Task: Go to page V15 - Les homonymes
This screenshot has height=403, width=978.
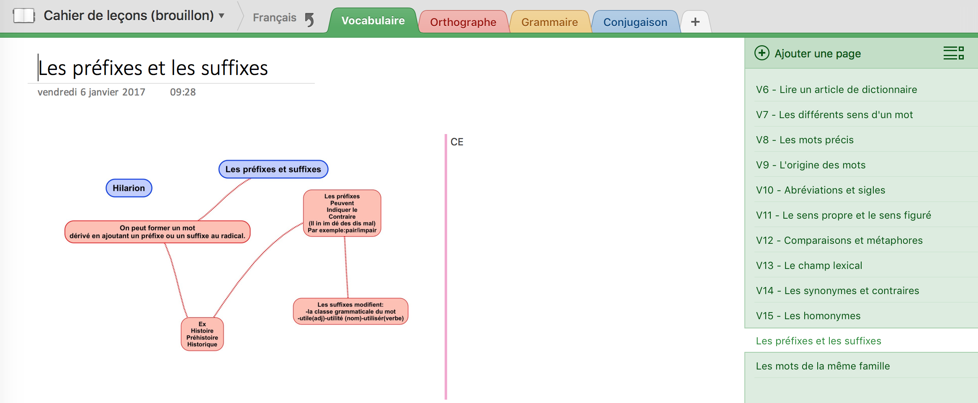Action: (808, 316)
